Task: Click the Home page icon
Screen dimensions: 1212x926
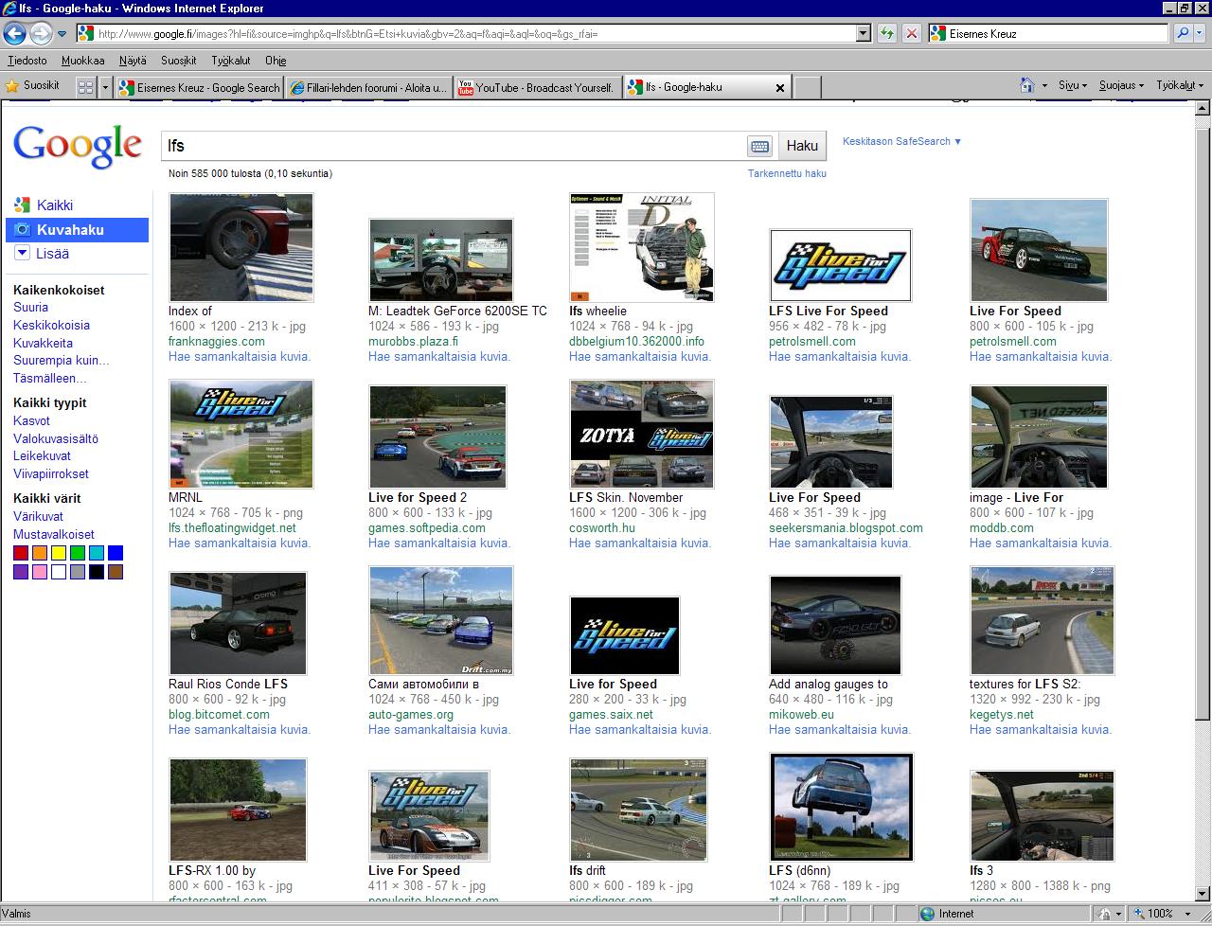Action: pos(1027,85)
